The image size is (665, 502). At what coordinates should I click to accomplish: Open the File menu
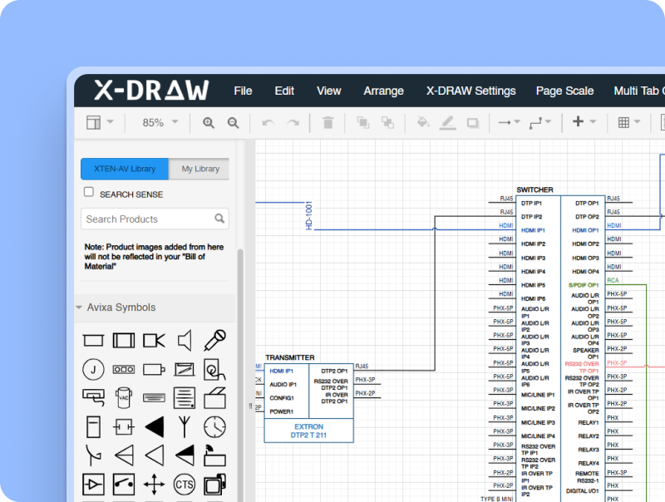point(243,91)
